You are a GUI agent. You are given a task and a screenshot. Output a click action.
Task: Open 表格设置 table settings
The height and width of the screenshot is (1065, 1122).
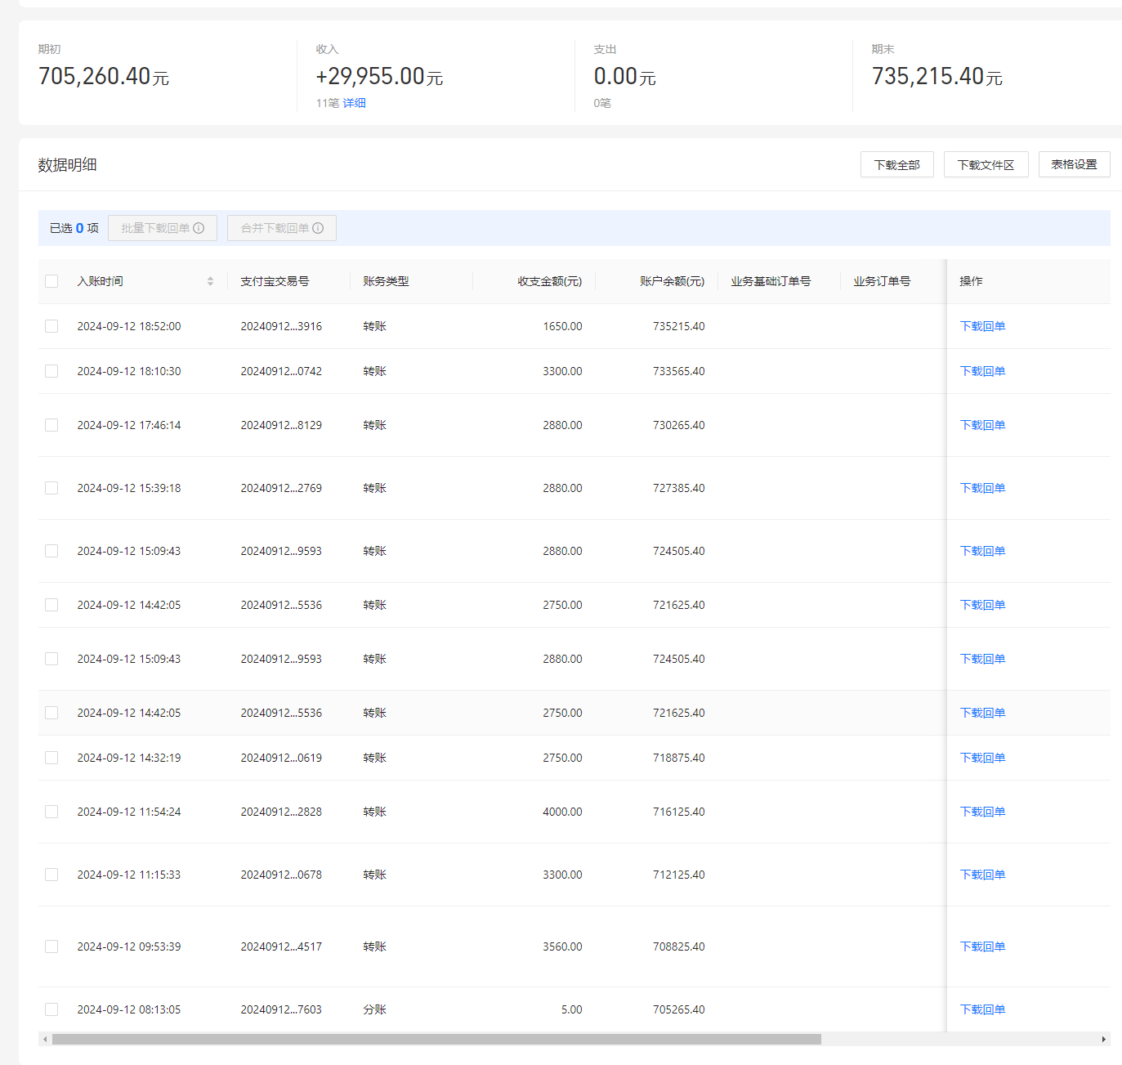tap(1074, 164)
